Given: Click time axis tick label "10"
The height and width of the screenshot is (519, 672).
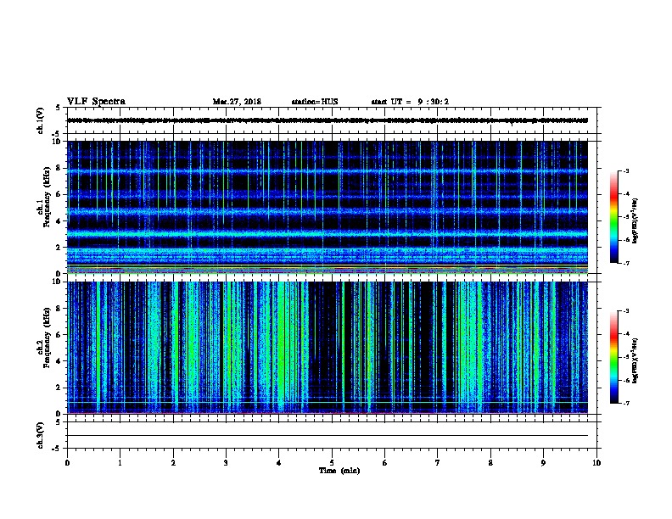Looking at the screenshot, I should pyautogui.click(x=596, y=462).
